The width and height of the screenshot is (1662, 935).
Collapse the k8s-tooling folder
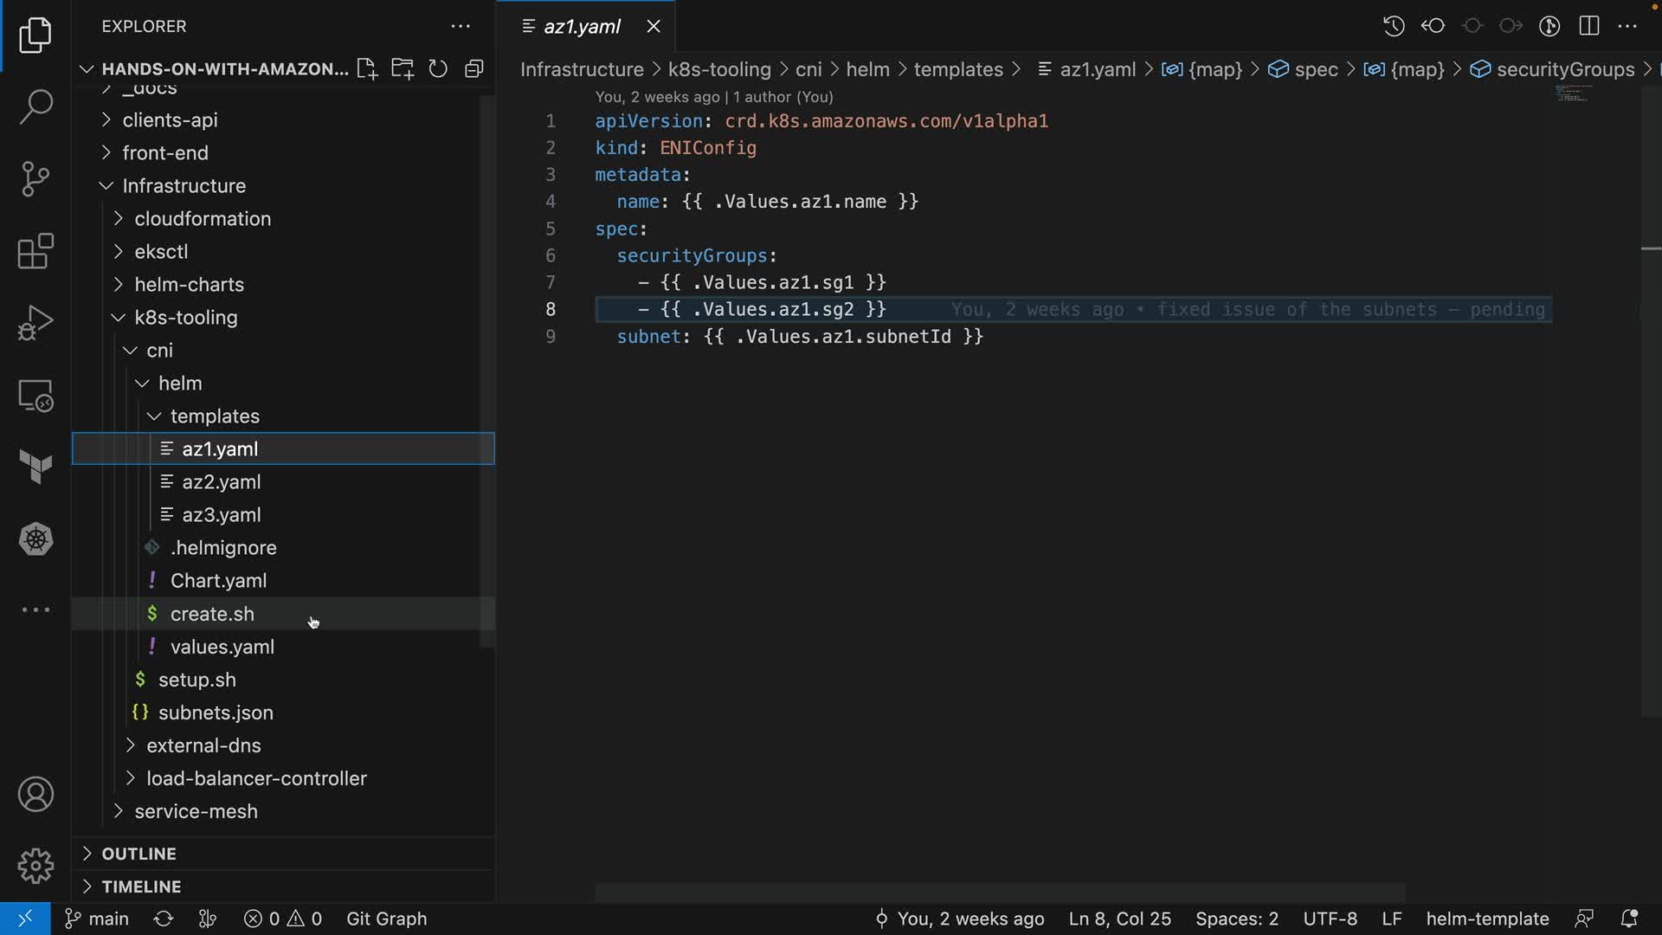(185, 318)
